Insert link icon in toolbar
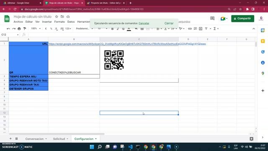Viewport: 268px width, 151px height. click(190, 29)
